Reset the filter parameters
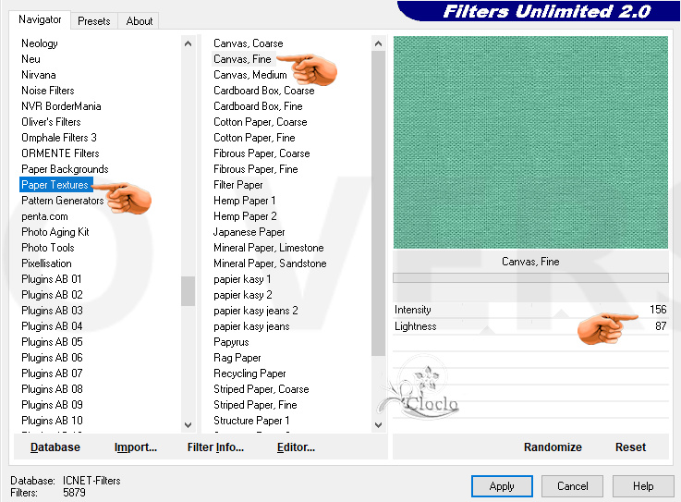 click(x=630, y=447)
